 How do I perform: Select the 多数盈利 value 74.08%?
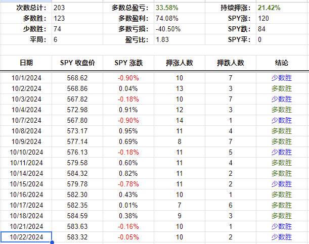[x=180, y=19]
